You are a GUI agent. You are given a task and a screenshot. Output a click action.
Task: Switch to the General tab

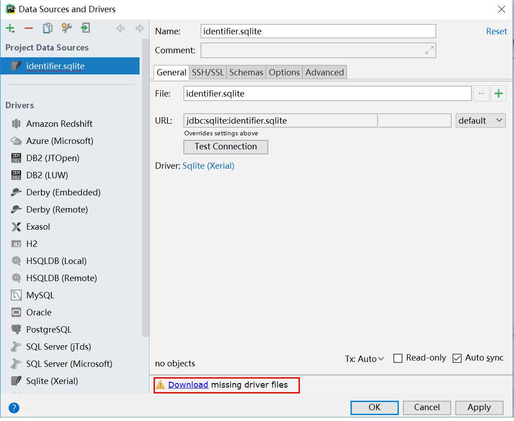171,72
